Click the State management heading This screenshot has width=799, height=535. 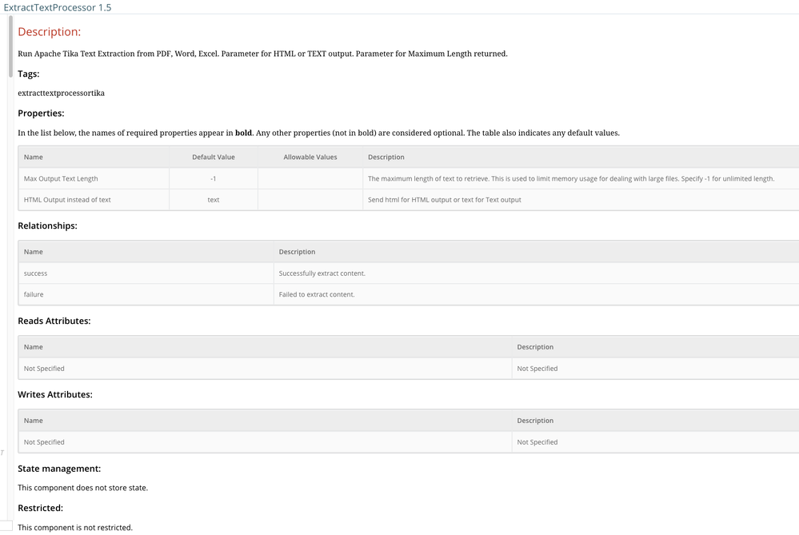coord(59,469)
